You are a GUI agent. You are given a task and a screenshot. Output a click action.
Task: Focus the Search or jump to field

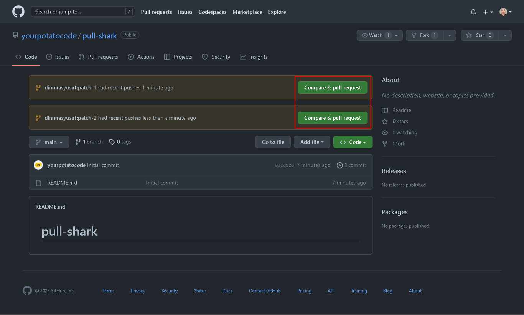pos(82,12)
